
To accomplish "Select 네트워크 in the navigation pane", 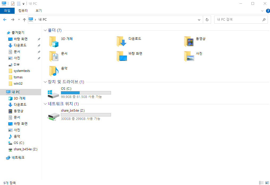I will pos(18,157).
